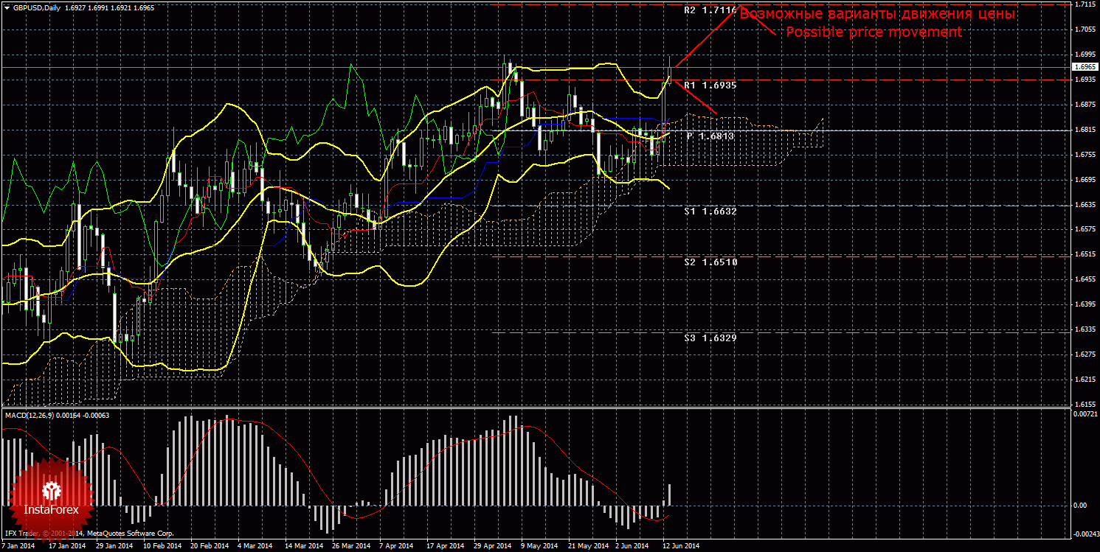Click the 29 Jan 2014 date label

[114, 546]
